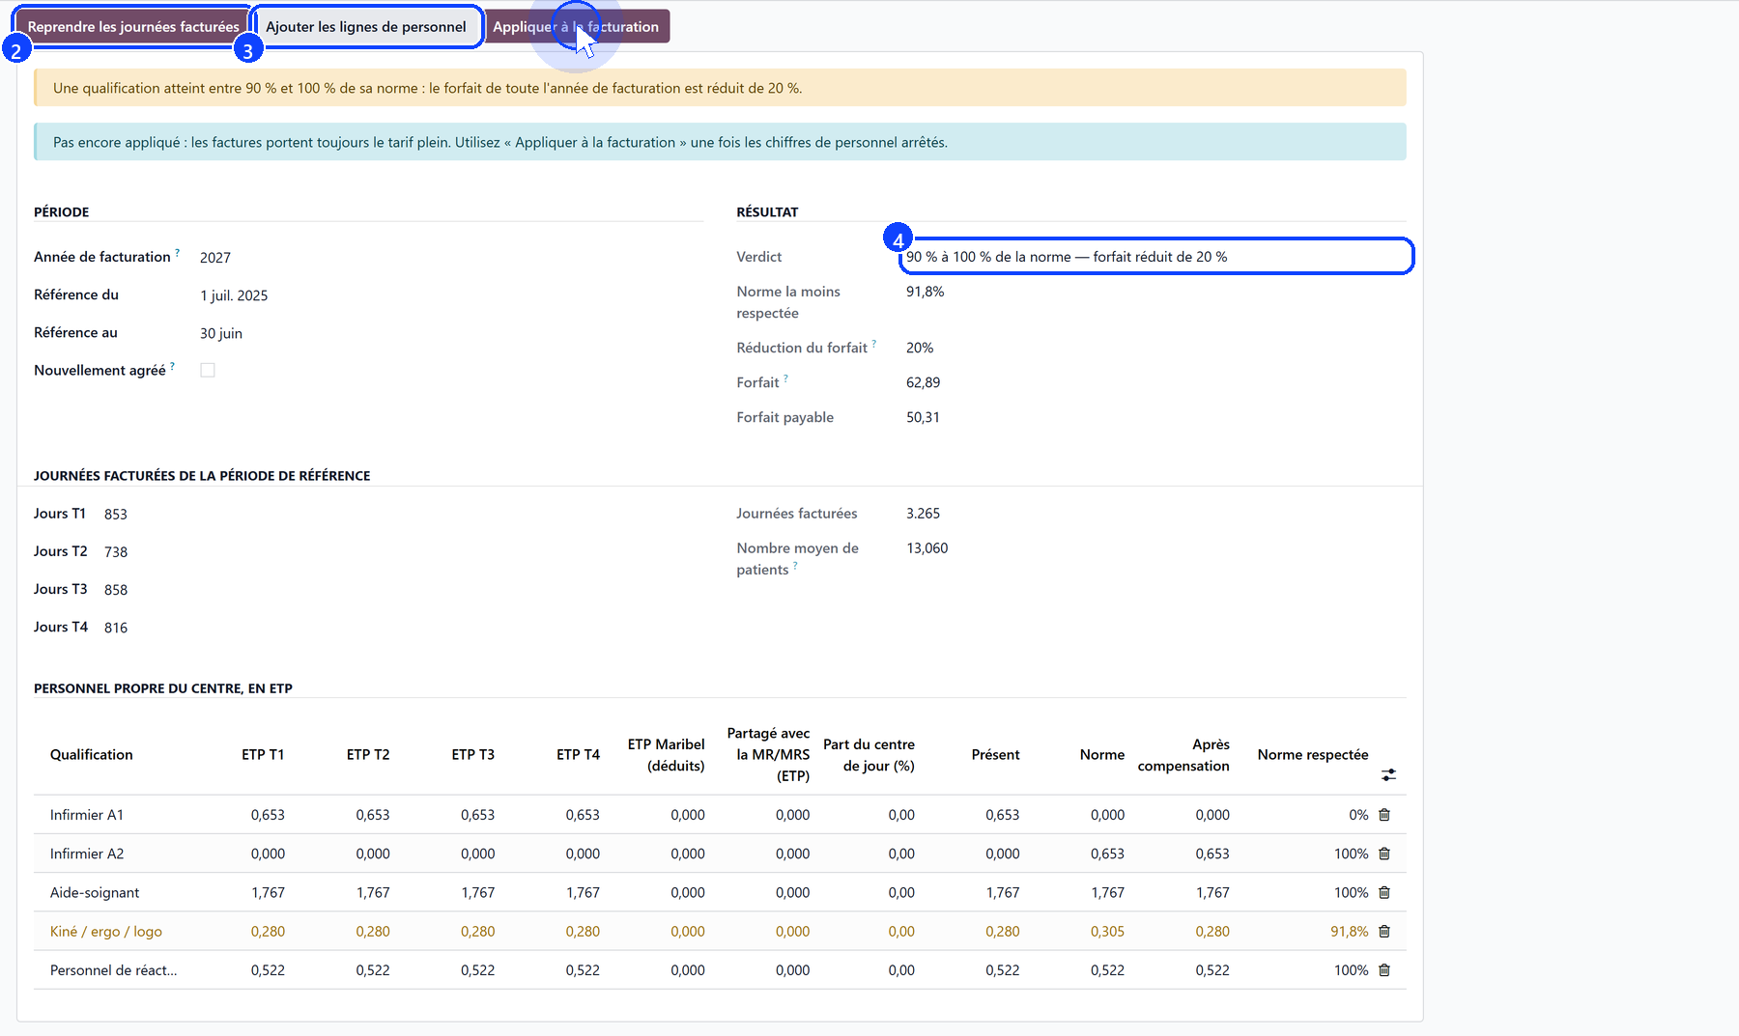1739x1036 pixels.
Task: Open the Verdict selection field
Action: click(x=1155, y=257)
